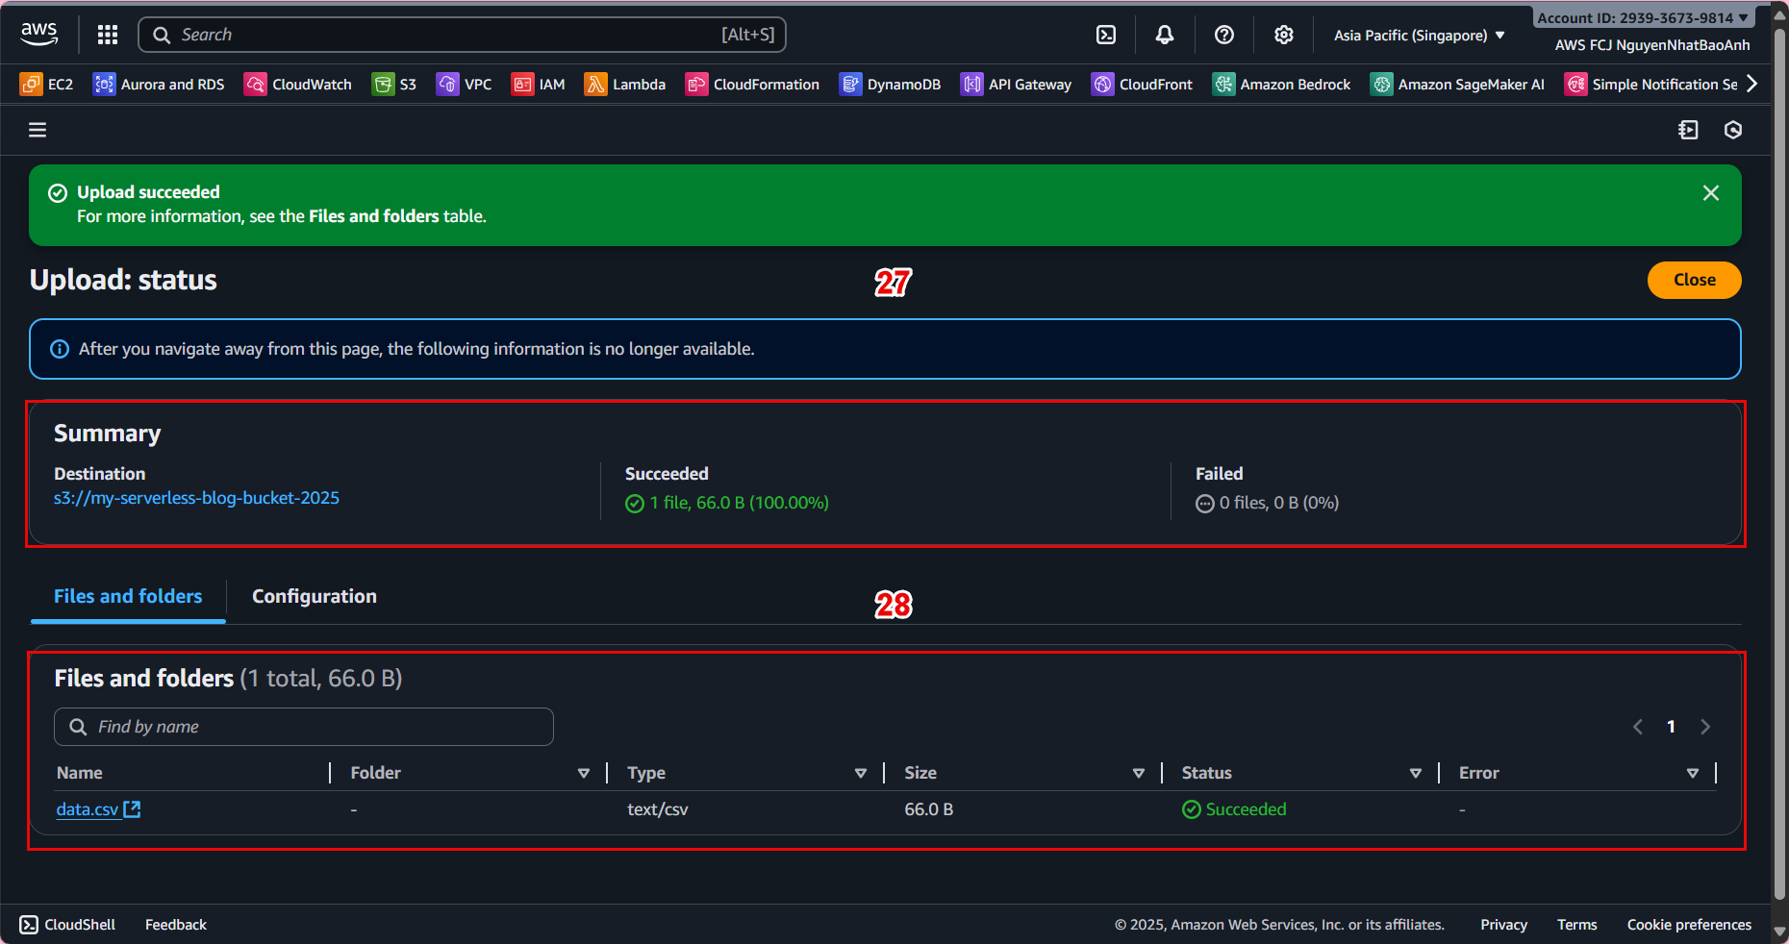Open the Privacy link
The image size is (1789, 944).
point(1504,925)
